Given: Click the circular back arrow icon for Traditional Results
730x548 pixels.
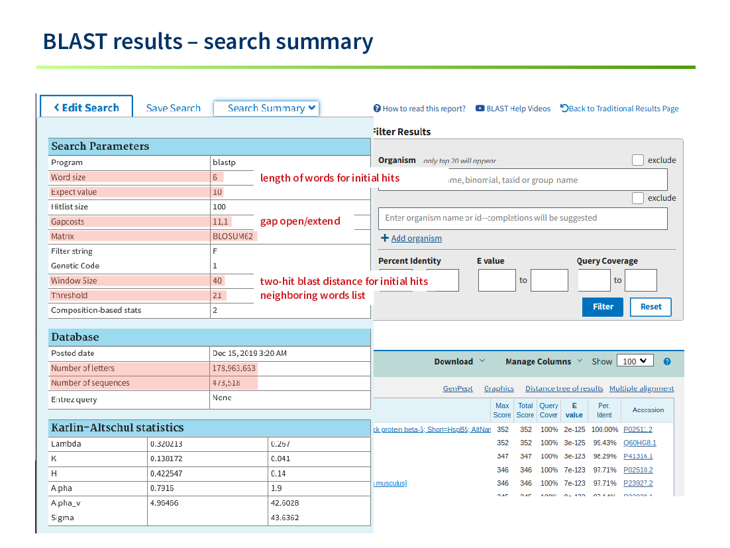Looking at the screenshot, I should coord(564,108).
